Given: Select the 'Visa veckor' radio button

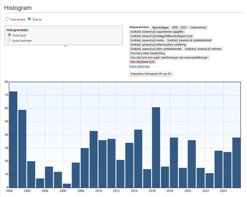Looking at the screenshot, I should 7,19.
